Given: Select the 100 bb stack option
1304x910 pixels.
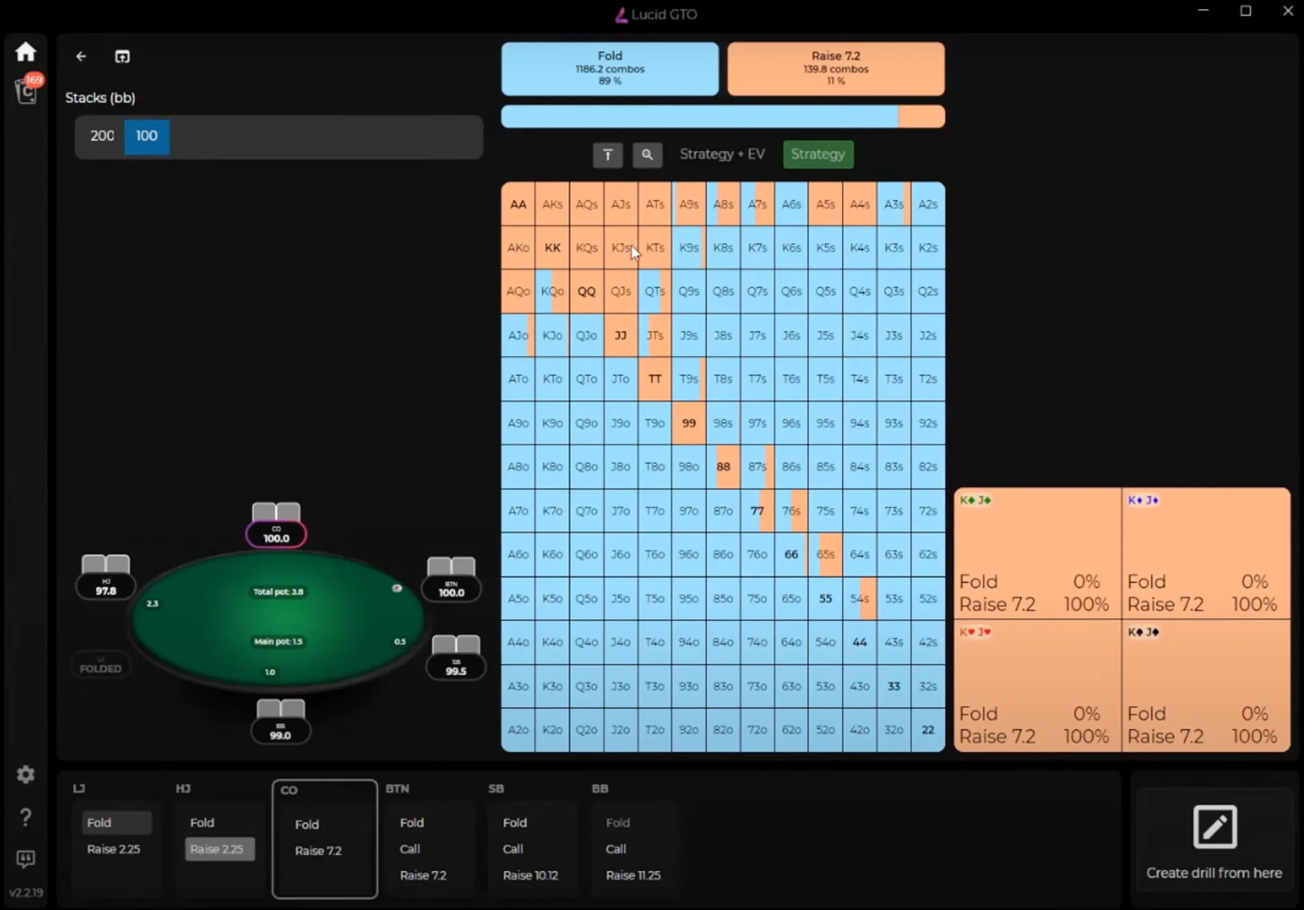Looking at the screenshot, I should [147, 136].
